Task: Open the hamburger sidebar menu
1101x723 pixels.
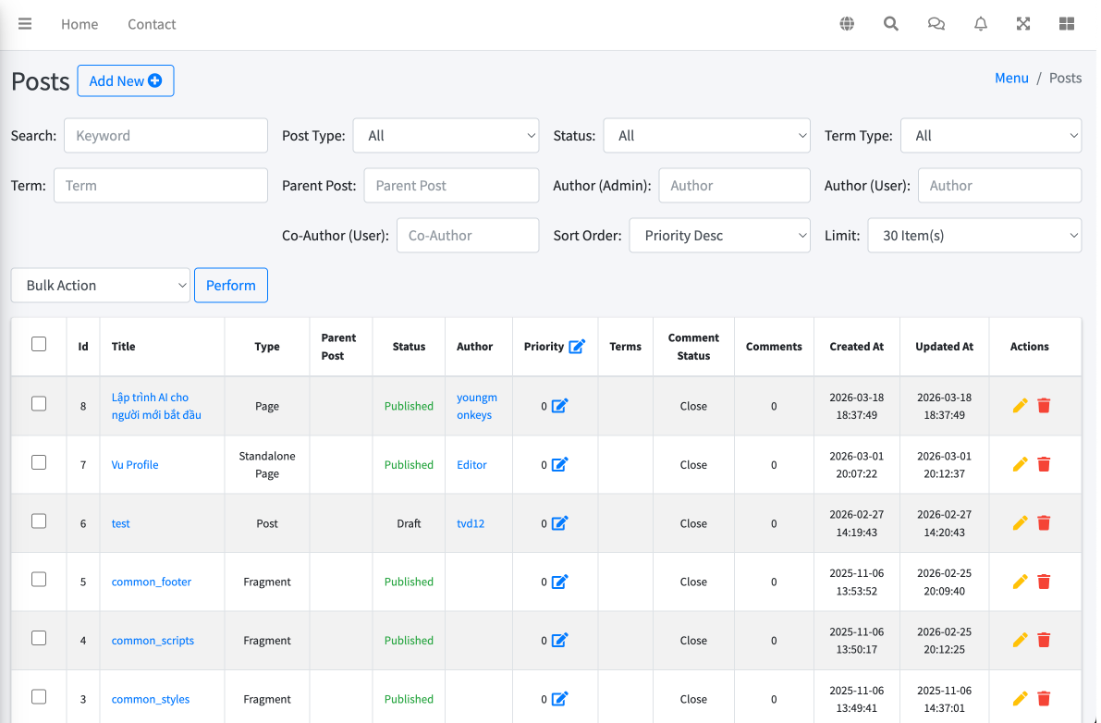Action: pos(25,24)
